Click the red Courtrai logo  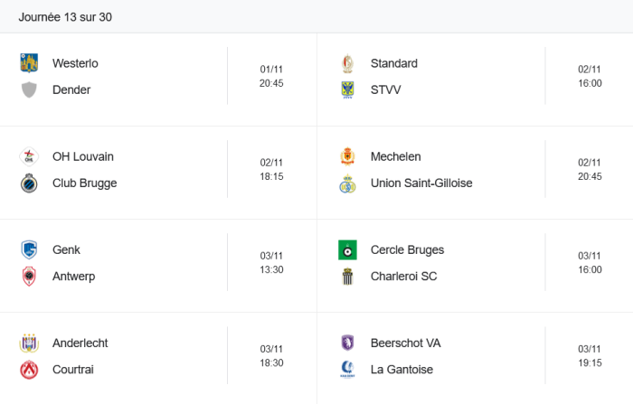(29, 370)
